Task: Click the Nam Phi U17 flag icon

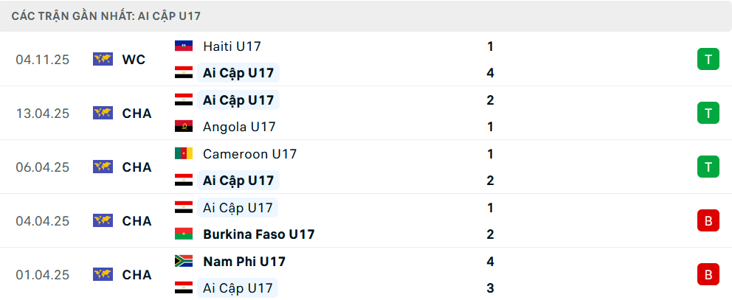Action: 183,262
